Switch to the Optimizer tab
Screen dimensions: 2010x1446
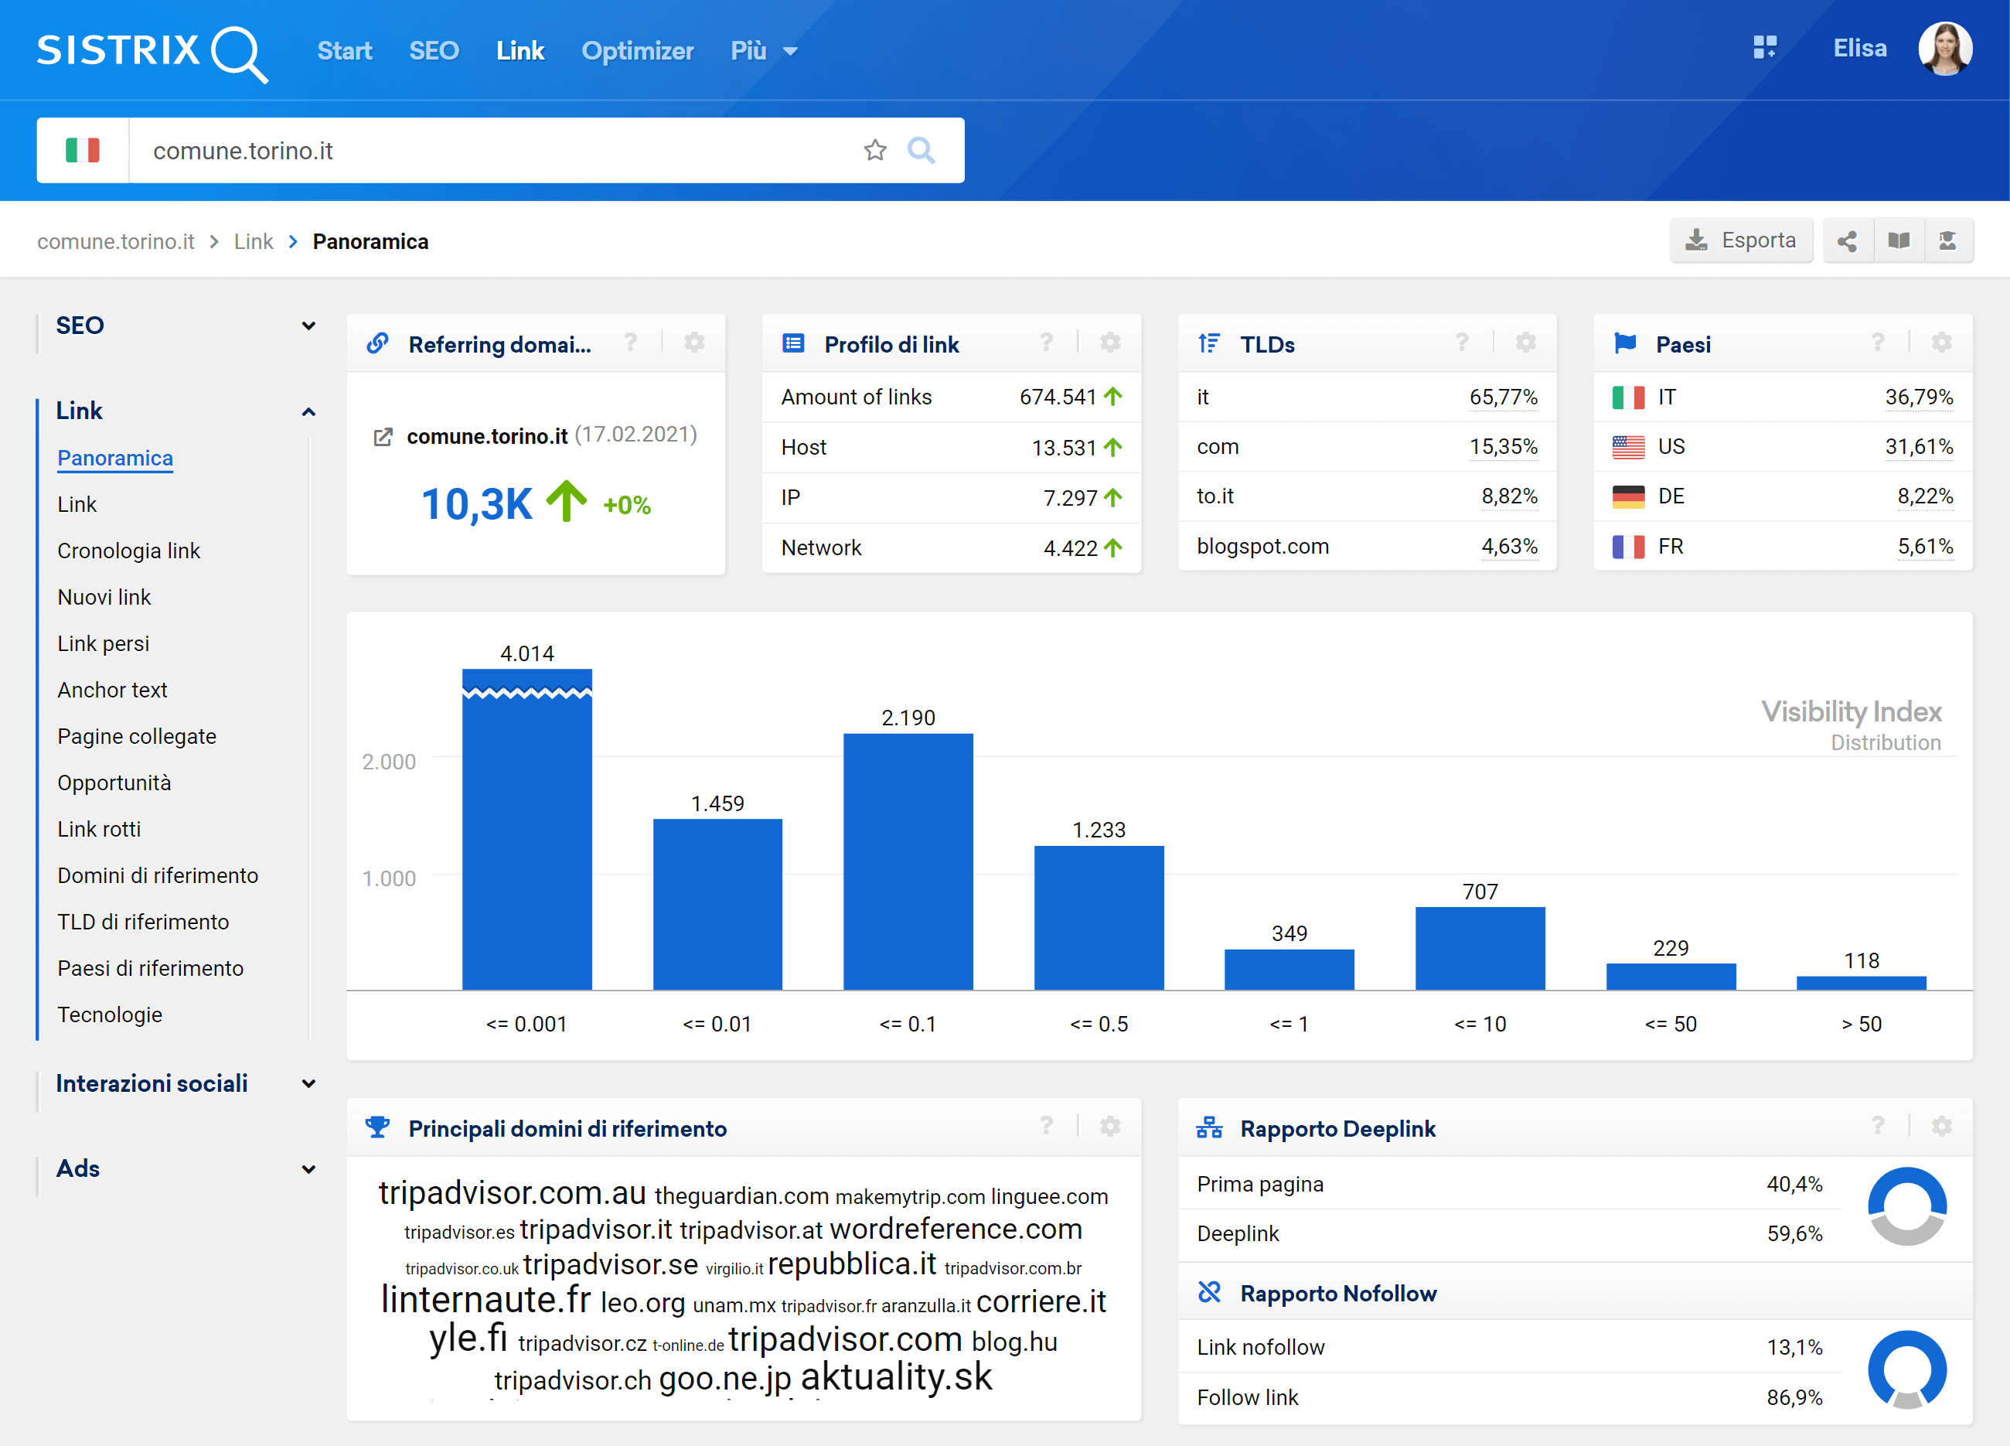(x=636, y=51)
